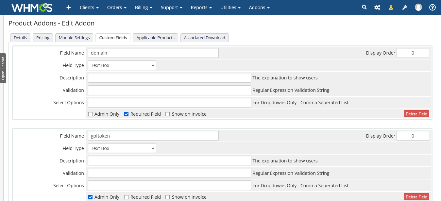Click the yellow download update icon
Viewport: 441px width, 201px height.
(x=391, y=8)
